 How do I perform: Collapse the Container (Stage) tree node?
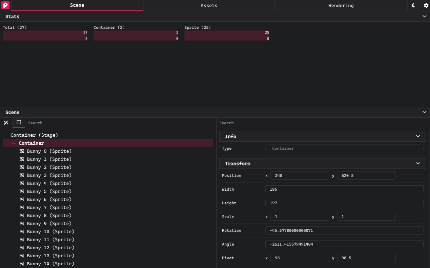pos(5,135)
